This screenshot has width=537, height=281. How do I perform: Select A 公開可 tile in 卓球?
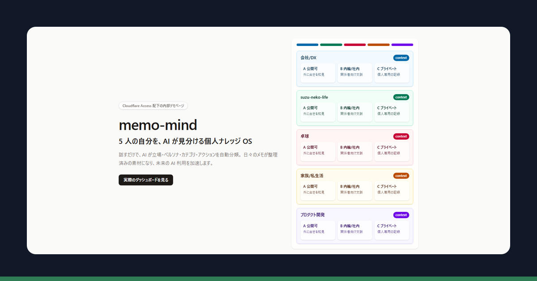tap(318, 152)
